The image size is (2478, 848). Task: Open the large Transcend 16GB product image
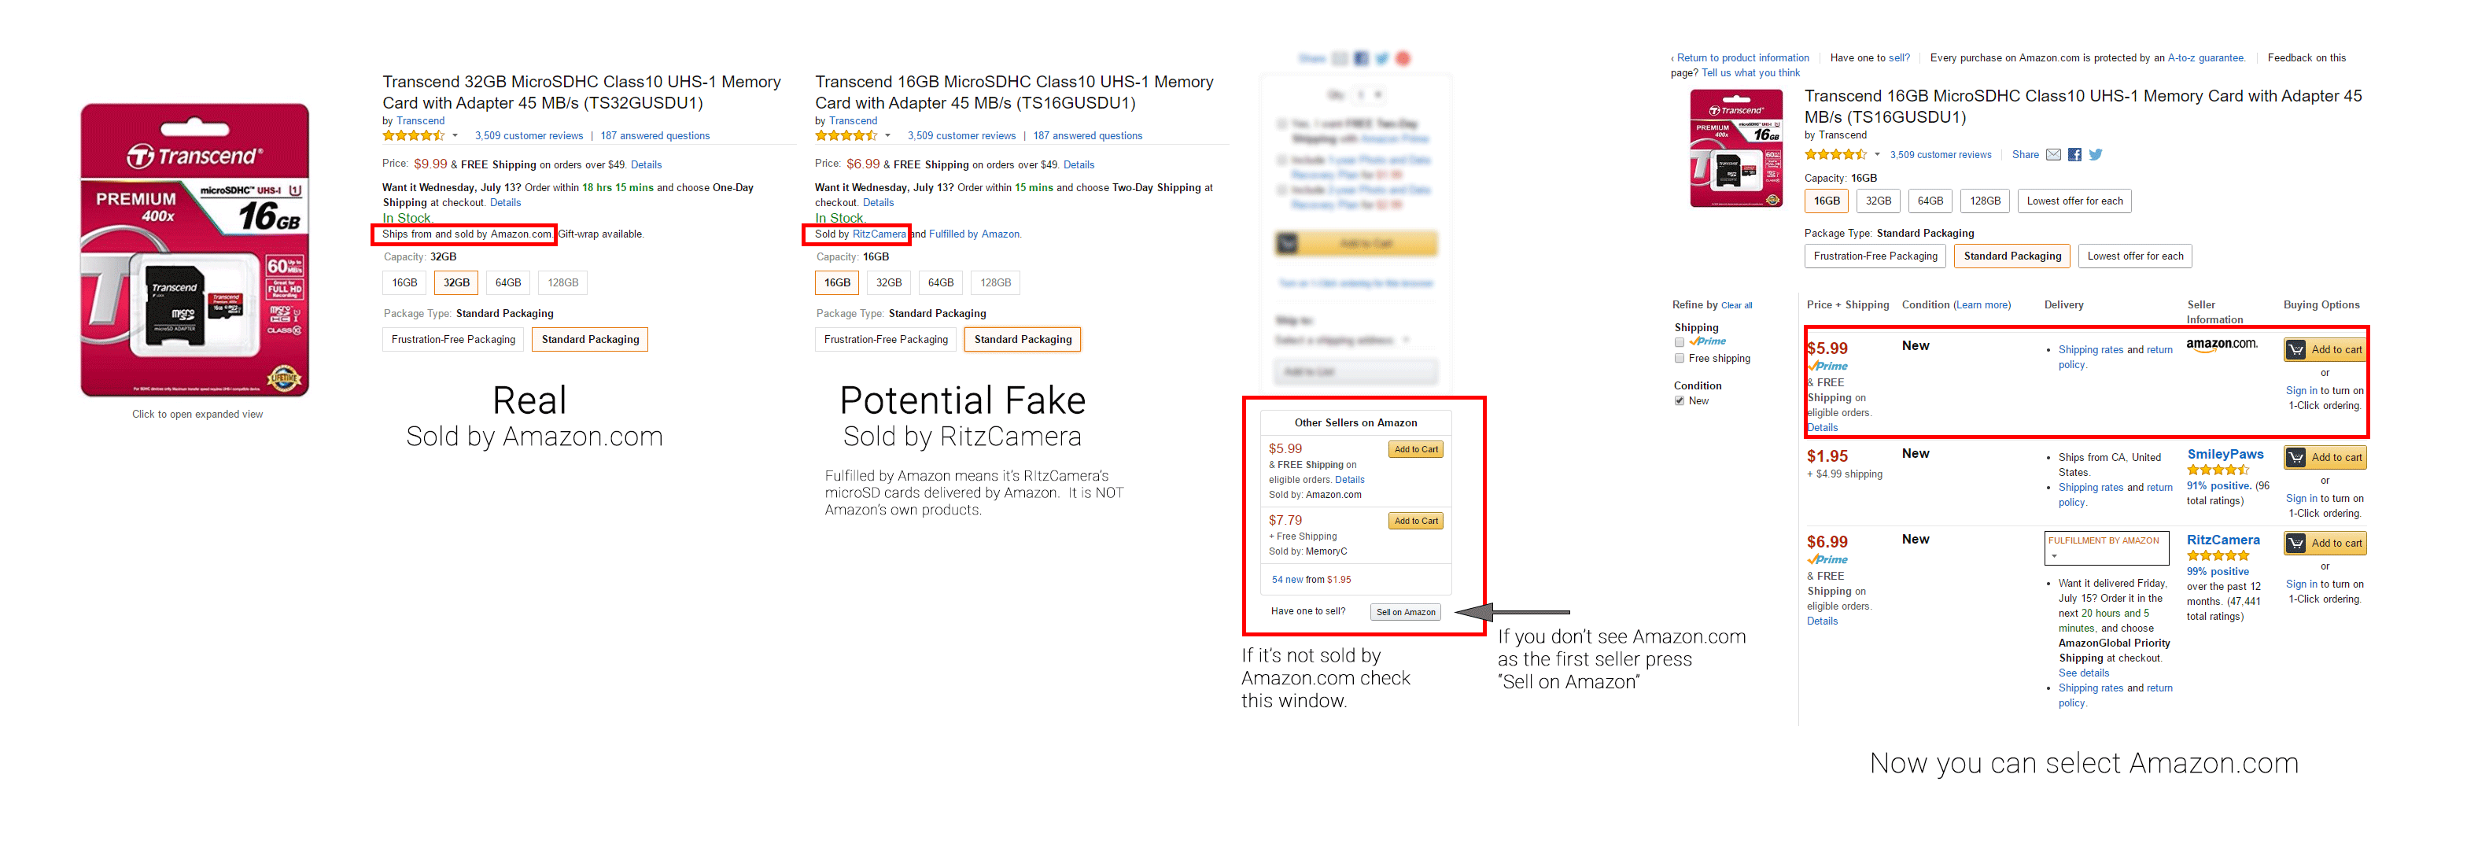(195, 250)
